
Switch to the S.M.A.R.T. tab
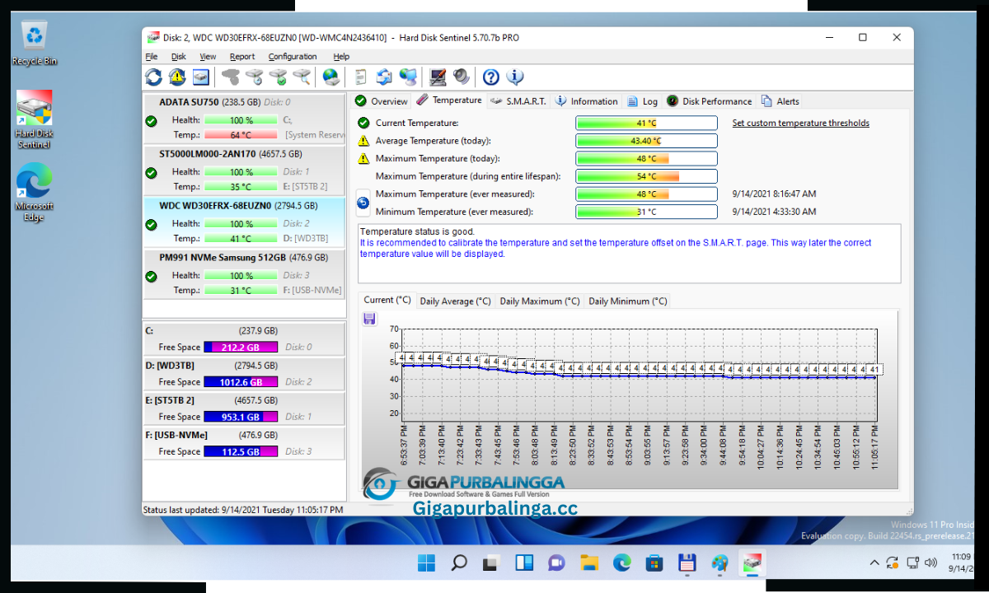pos(518,101)
